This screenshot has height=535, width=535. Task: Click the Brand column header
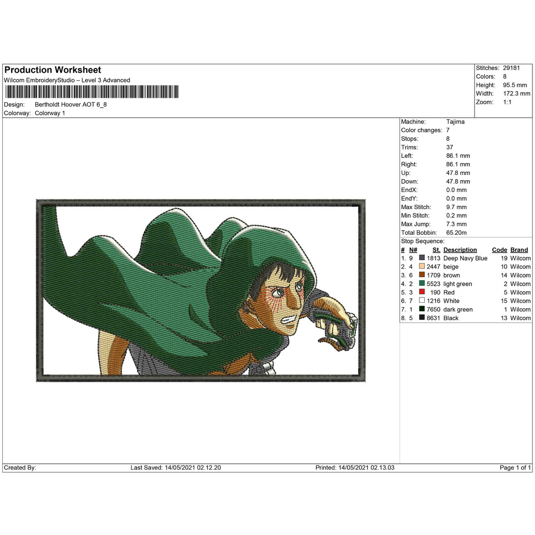(x=518, y=250)
